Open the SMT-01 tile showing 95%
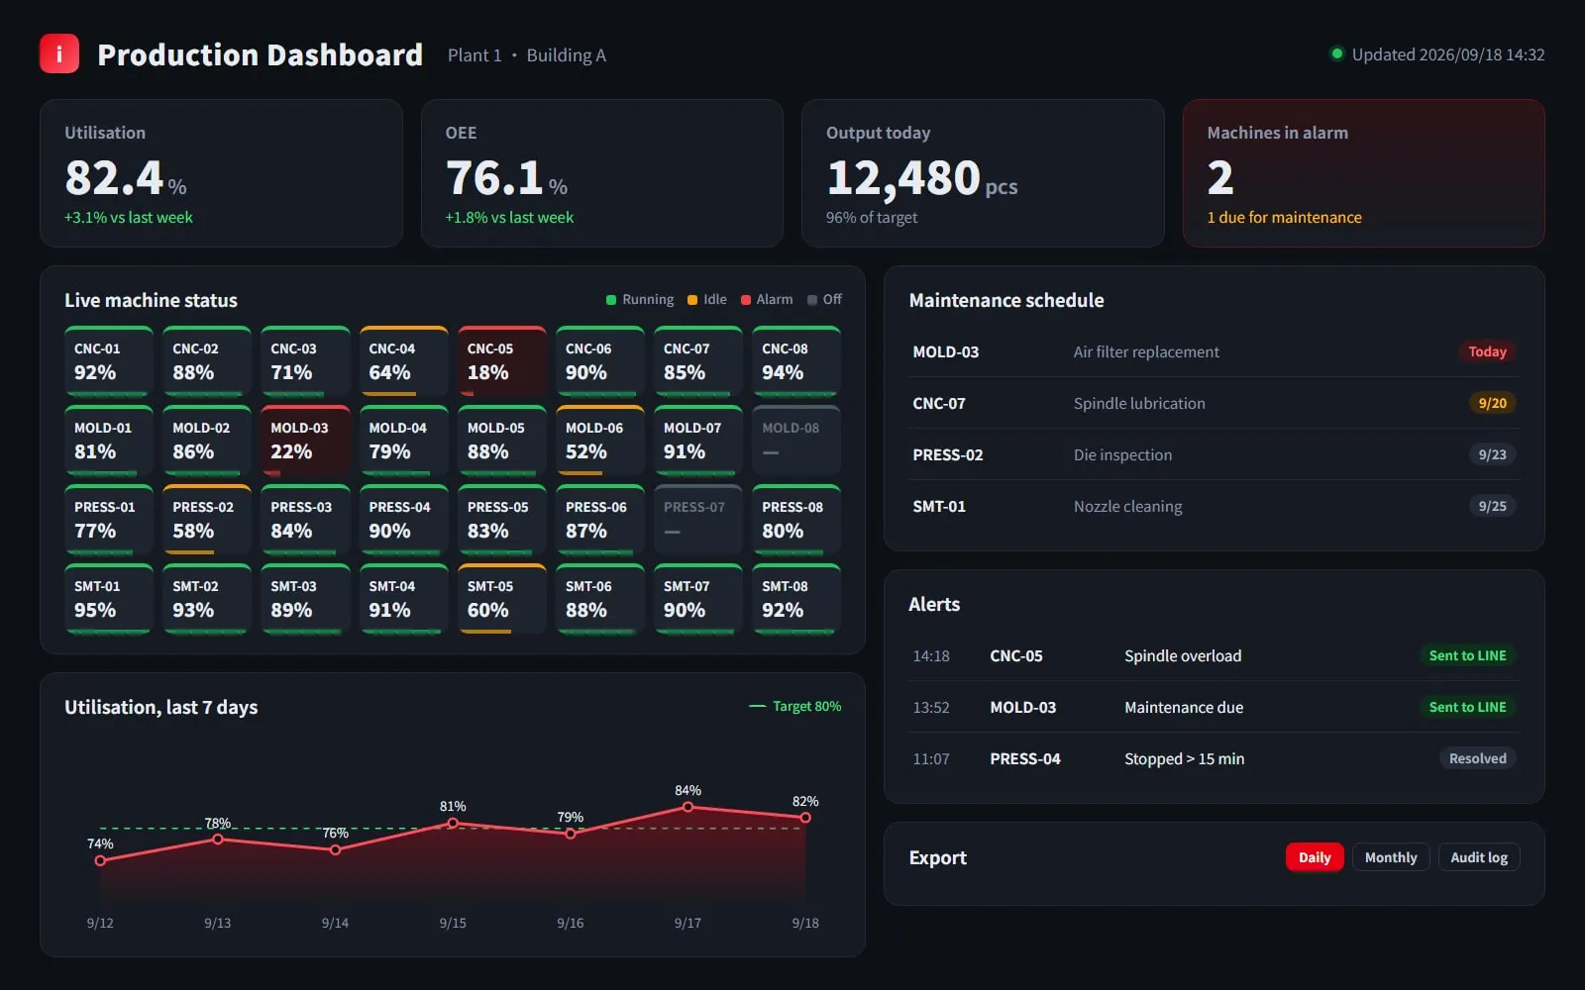 coord(109,599)
